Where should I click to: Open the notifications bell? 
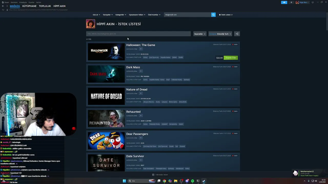point(291,2)
